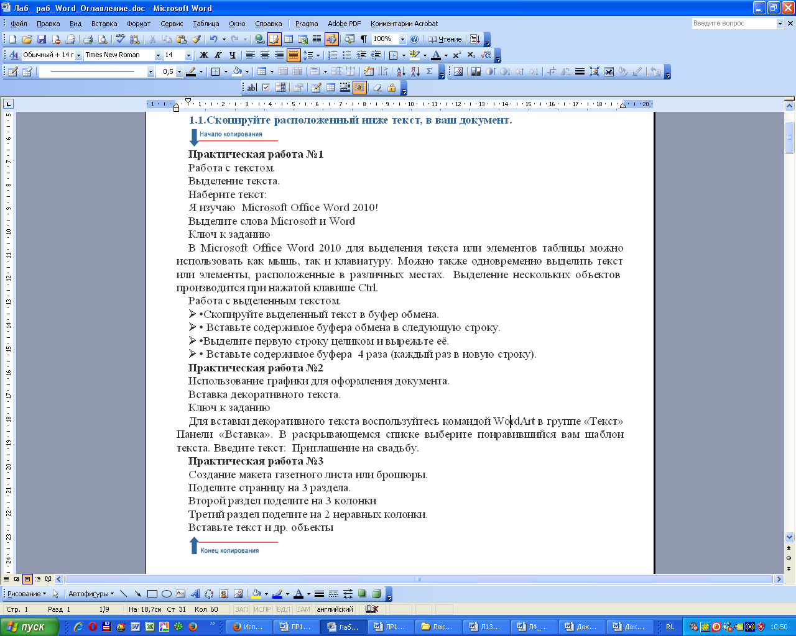Insert AutoSum sigma icon
The width and height of the screenshot is (796, 636).
(430, 71)
